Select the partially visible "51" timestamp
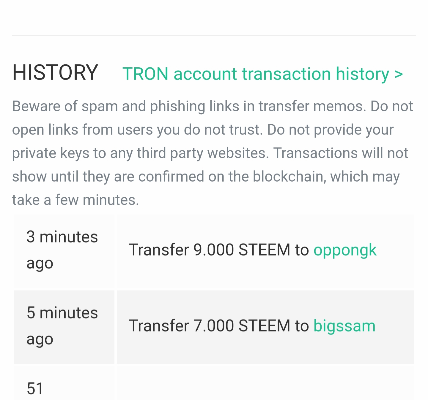The width and height of the screenshot is (428, 400). 35,388
